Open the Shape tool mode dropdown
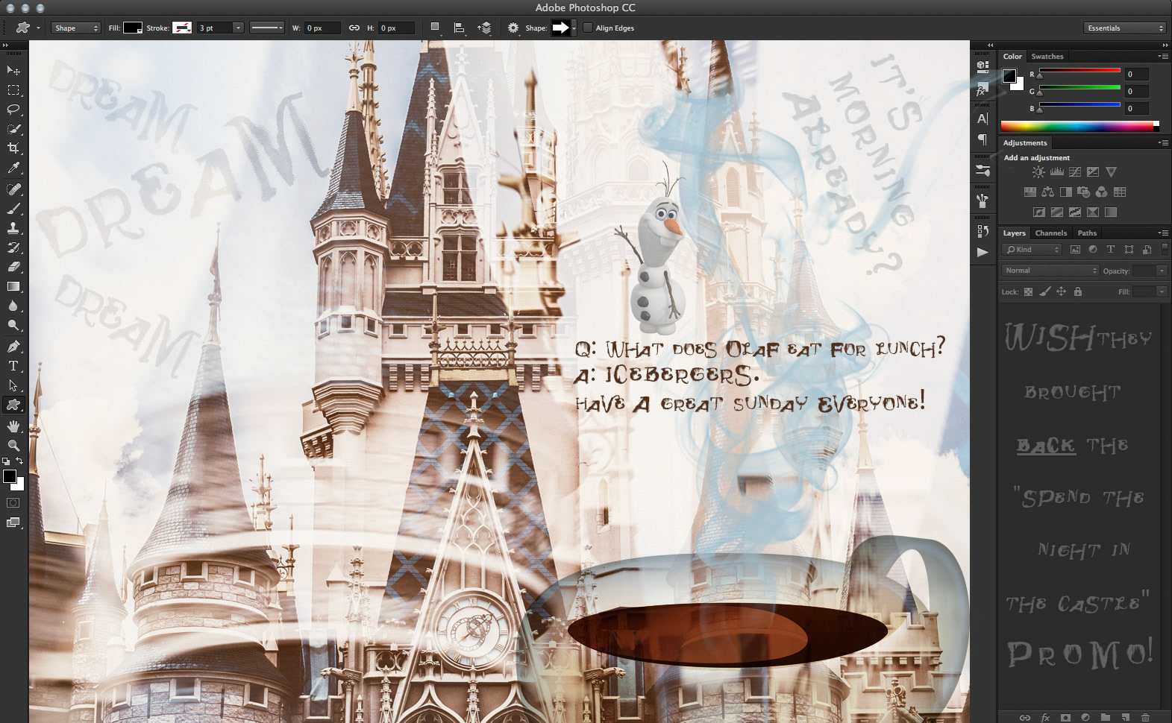Image resolution: width=1172 pixels, height=723 pixels. 76,28
